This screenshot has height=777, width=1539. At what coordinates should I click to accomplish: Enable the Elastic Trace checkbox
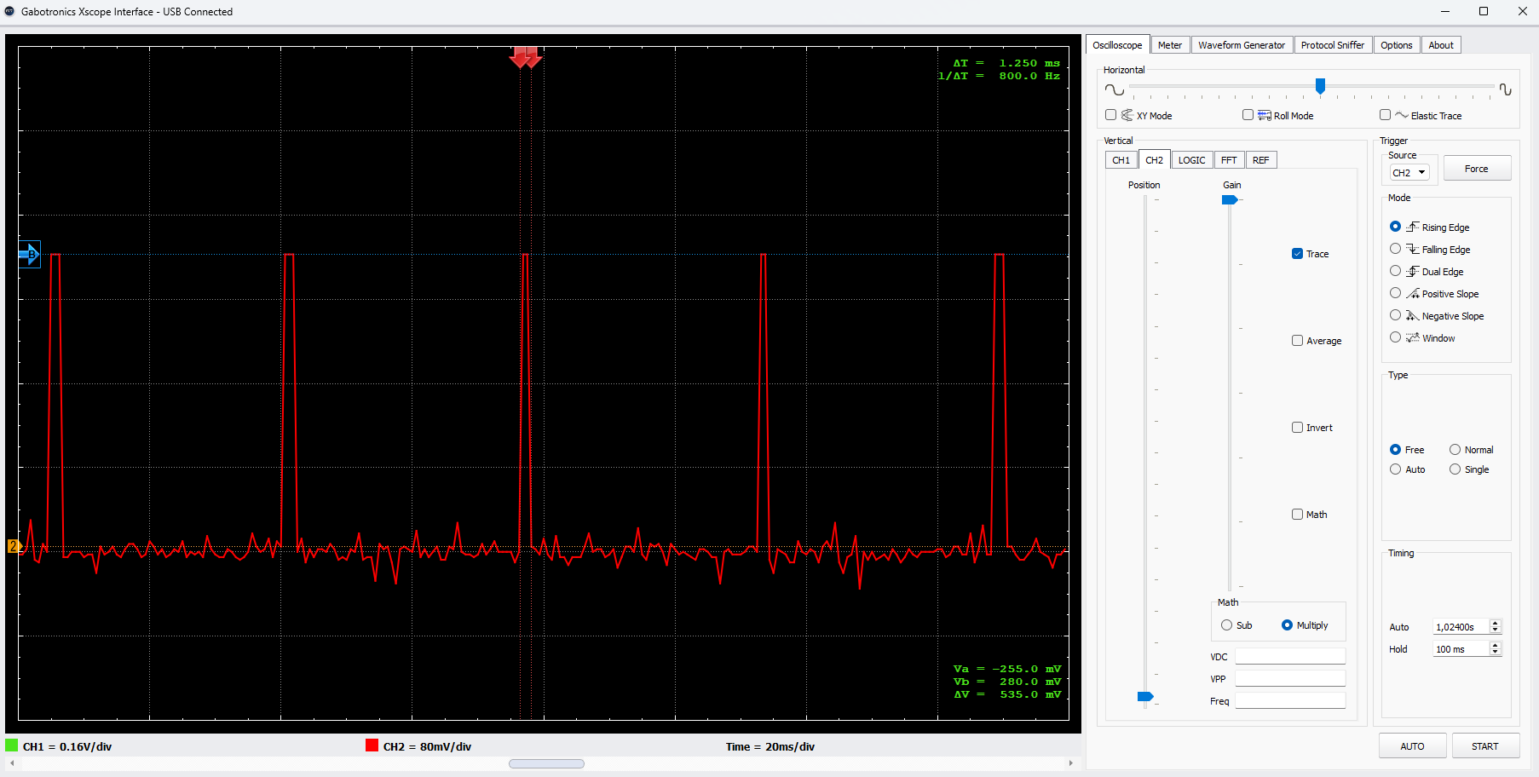click(x=1385, y=115)
